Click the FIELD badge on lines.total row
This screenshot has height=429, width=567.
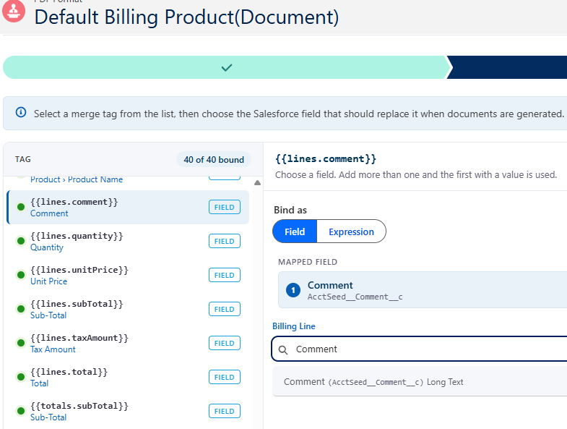coord(225,377)
